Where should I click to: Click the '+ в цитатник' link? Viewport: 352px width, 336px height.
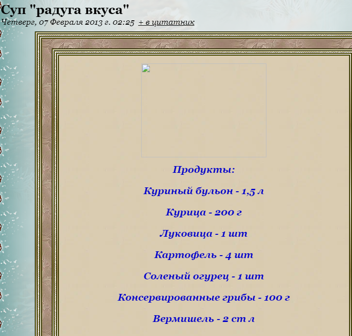click(166, 22)
